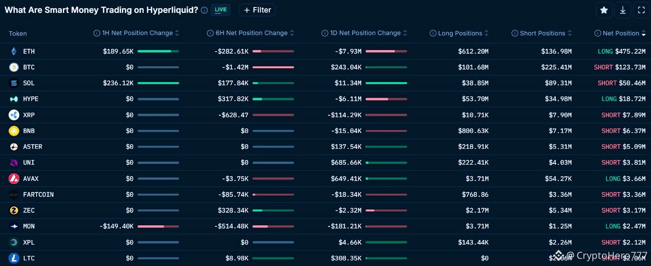Click the ETH token icon

tap(14, 51)
